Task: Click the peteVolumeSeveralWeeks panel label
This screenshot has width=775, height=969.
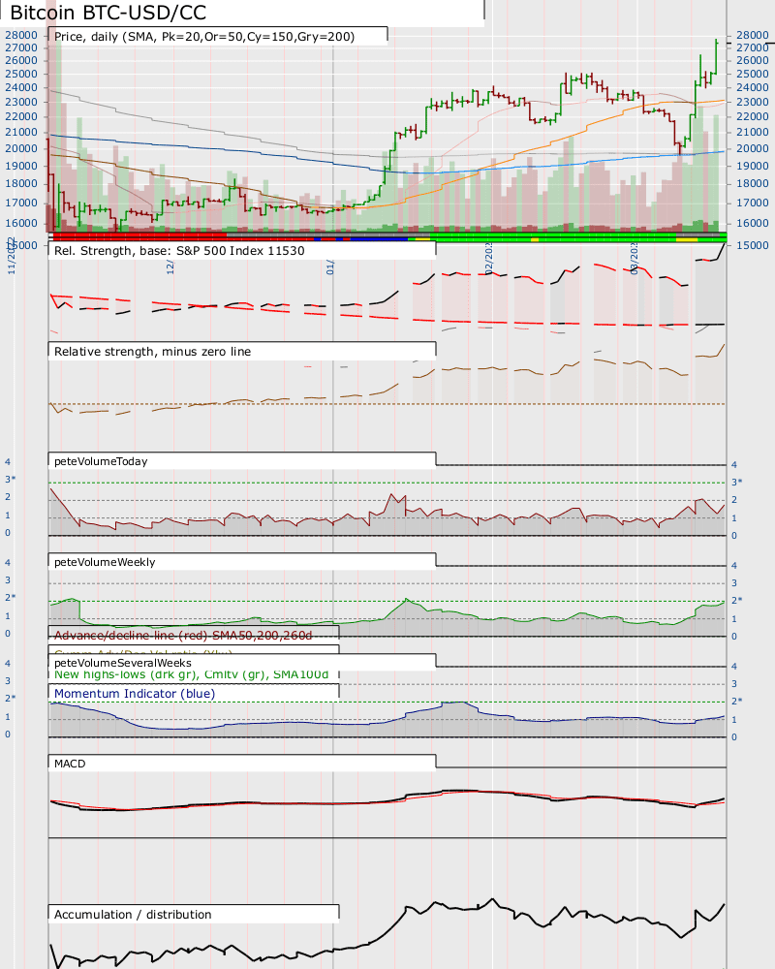Action: pyautogui.click(x=122, y=663)
